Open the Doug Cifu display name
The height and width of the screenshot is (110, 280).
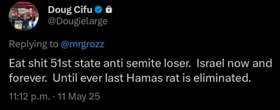point(70,10)
